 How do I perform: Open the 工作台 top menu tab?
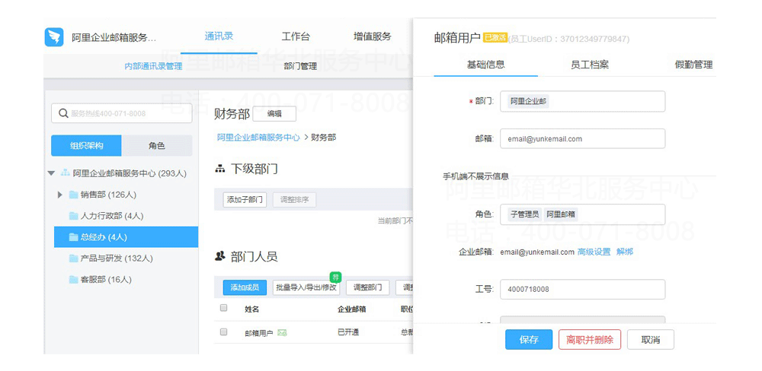coord(296,36)
